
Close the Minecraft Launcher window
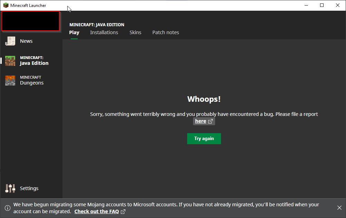pyautogui.click(x=338, y=5)
